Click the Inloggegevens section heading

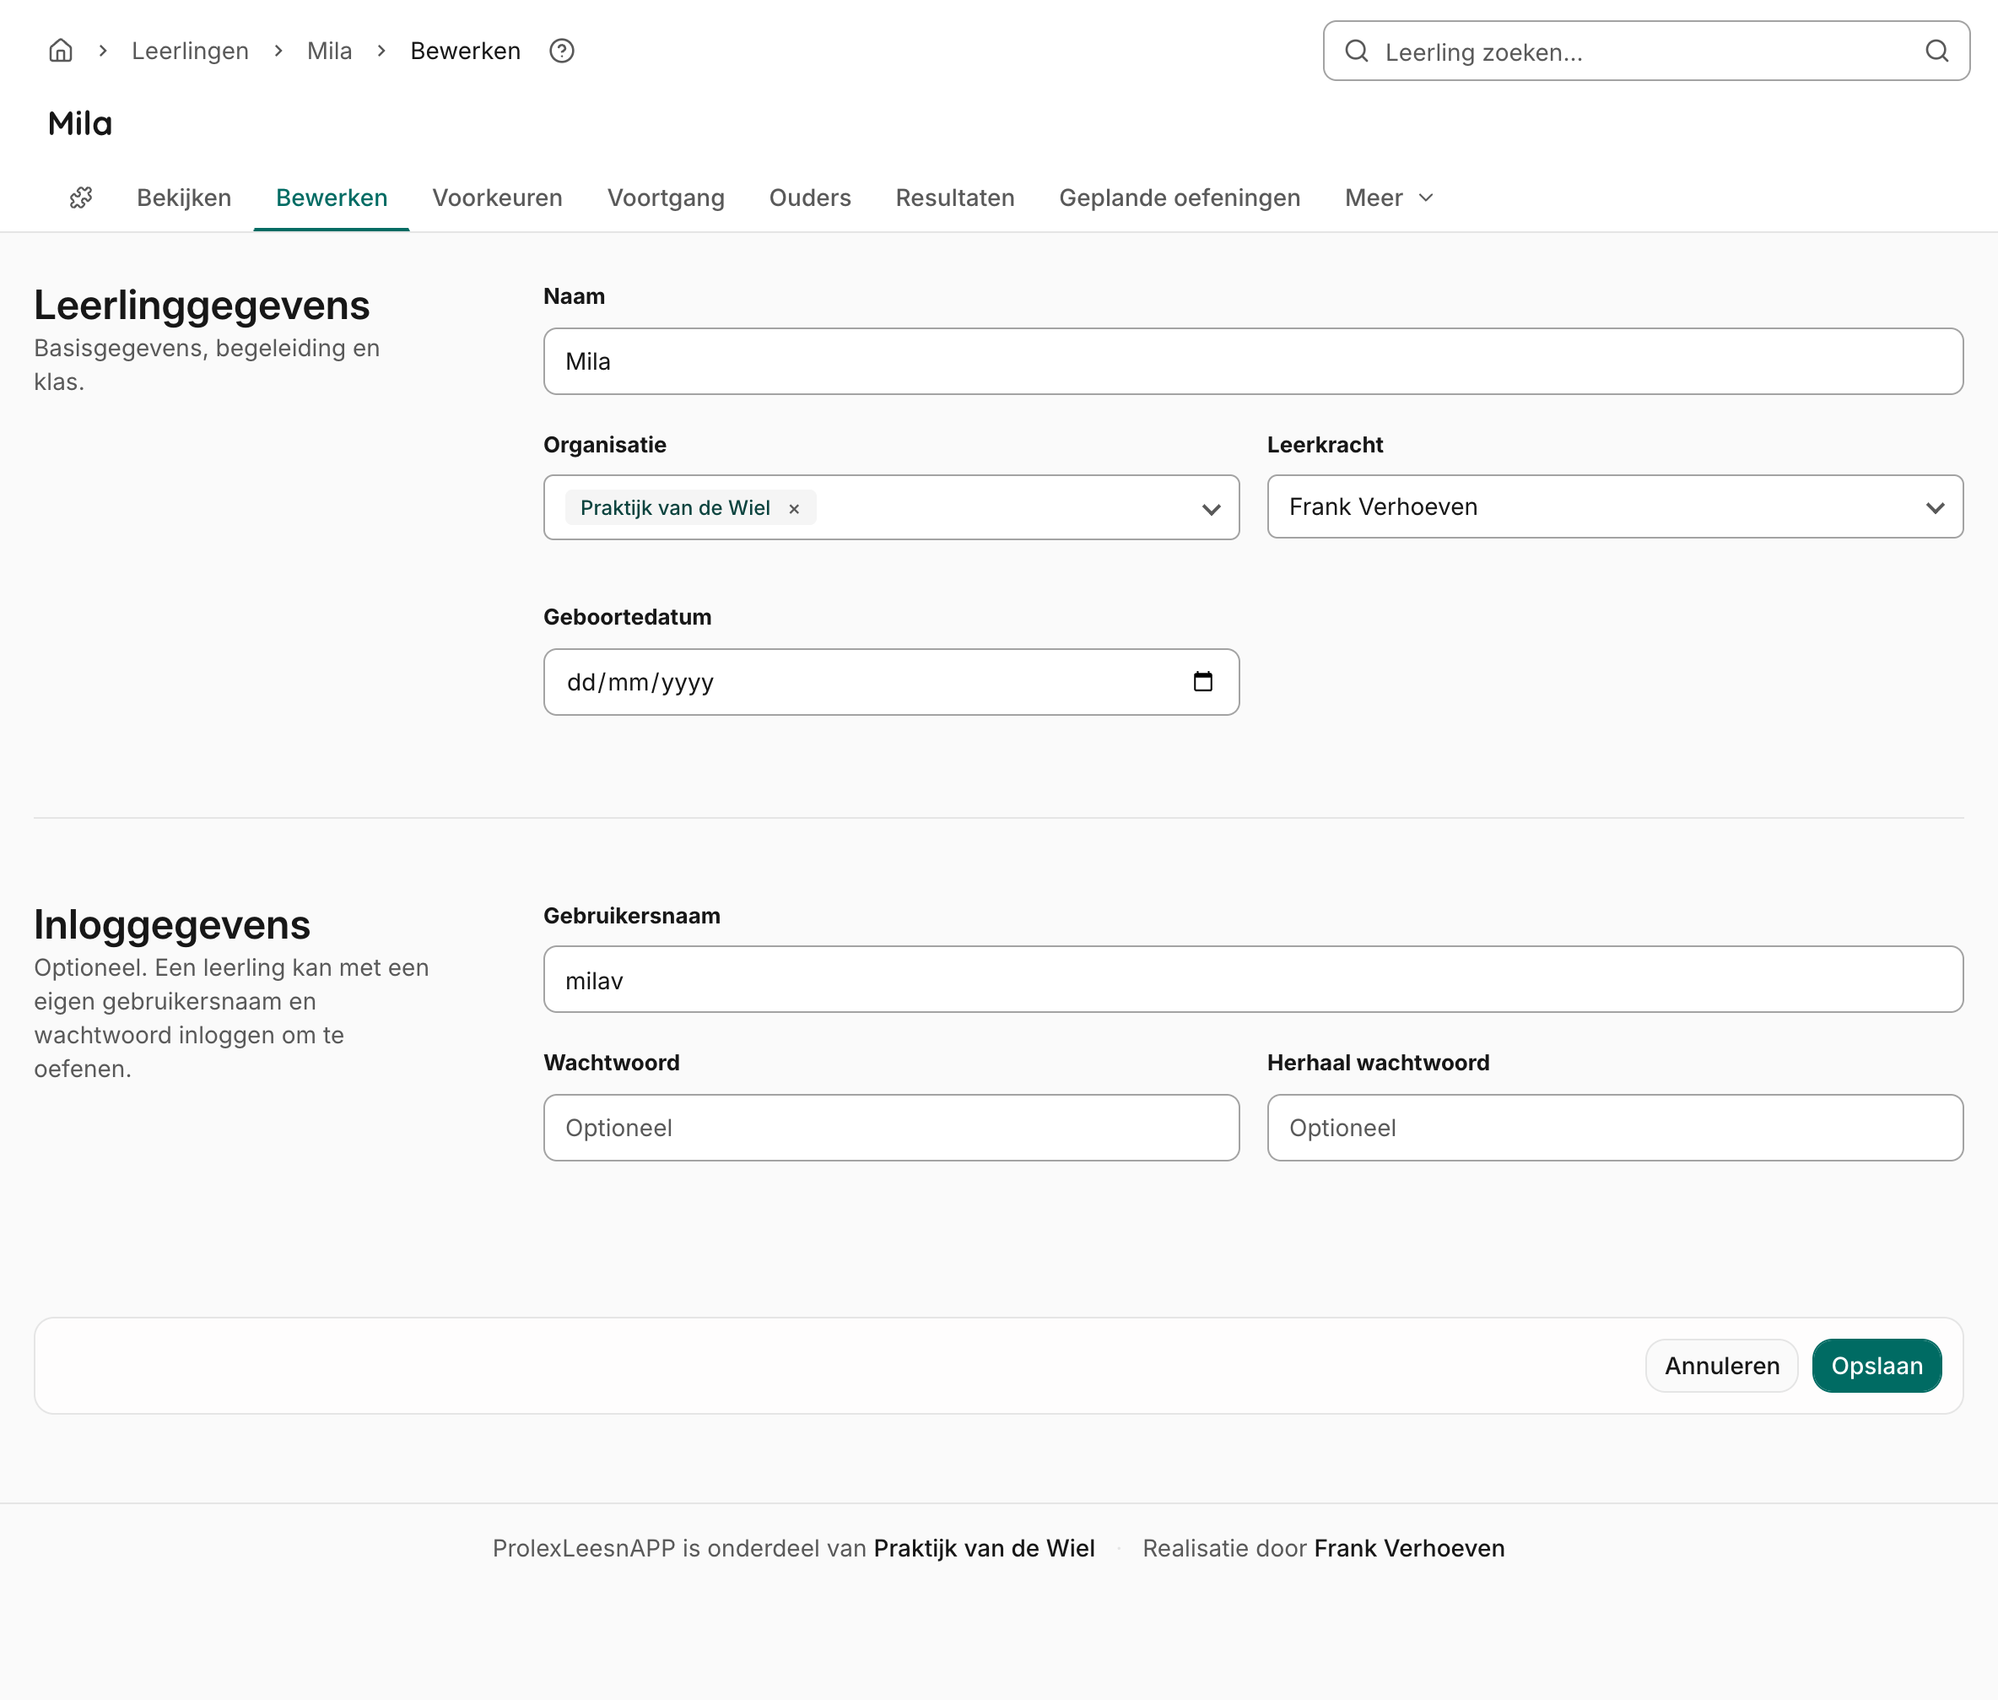(172, 925)
